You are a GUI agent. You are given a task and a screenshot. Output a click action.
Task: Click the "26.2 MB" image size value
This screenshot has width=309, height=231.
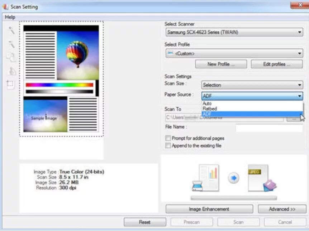pyautogui.click(x=69, y=182)
